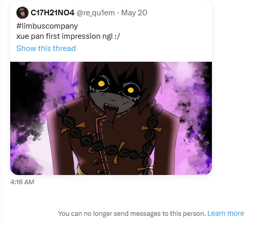
Task: Click the blank area of the tweet card header
Action: click(x=179, y=13)
